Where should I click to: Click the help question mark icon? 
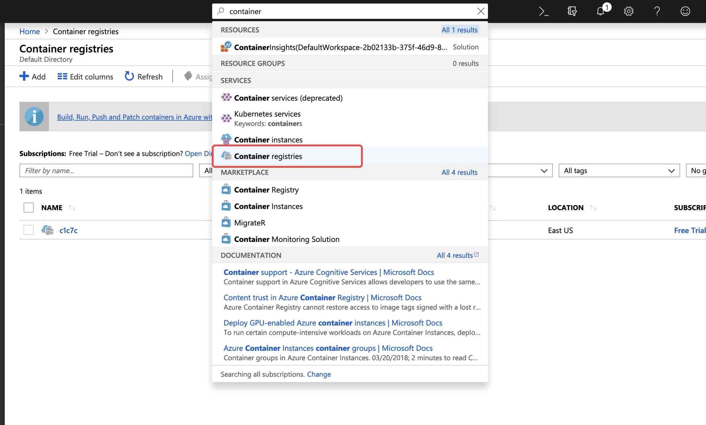[657, 11]
